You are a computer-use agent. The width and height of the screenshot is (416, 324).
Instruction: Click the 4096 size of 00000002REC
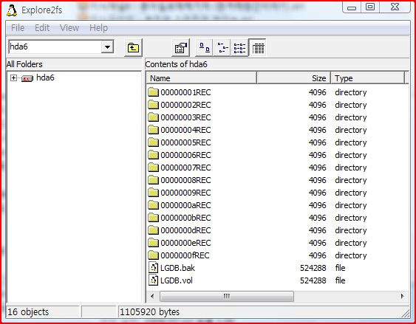coord(317,105)
